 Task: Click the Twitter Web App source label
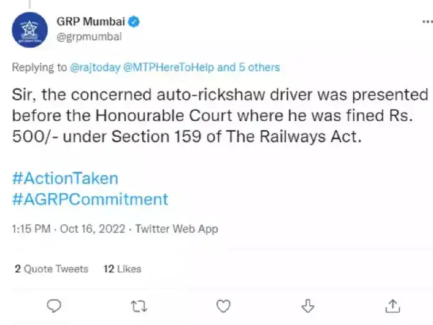point(176,229)
